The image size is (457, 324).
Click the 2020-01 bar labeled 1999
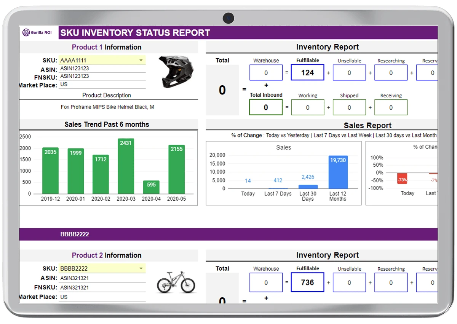tap(76, 171)
